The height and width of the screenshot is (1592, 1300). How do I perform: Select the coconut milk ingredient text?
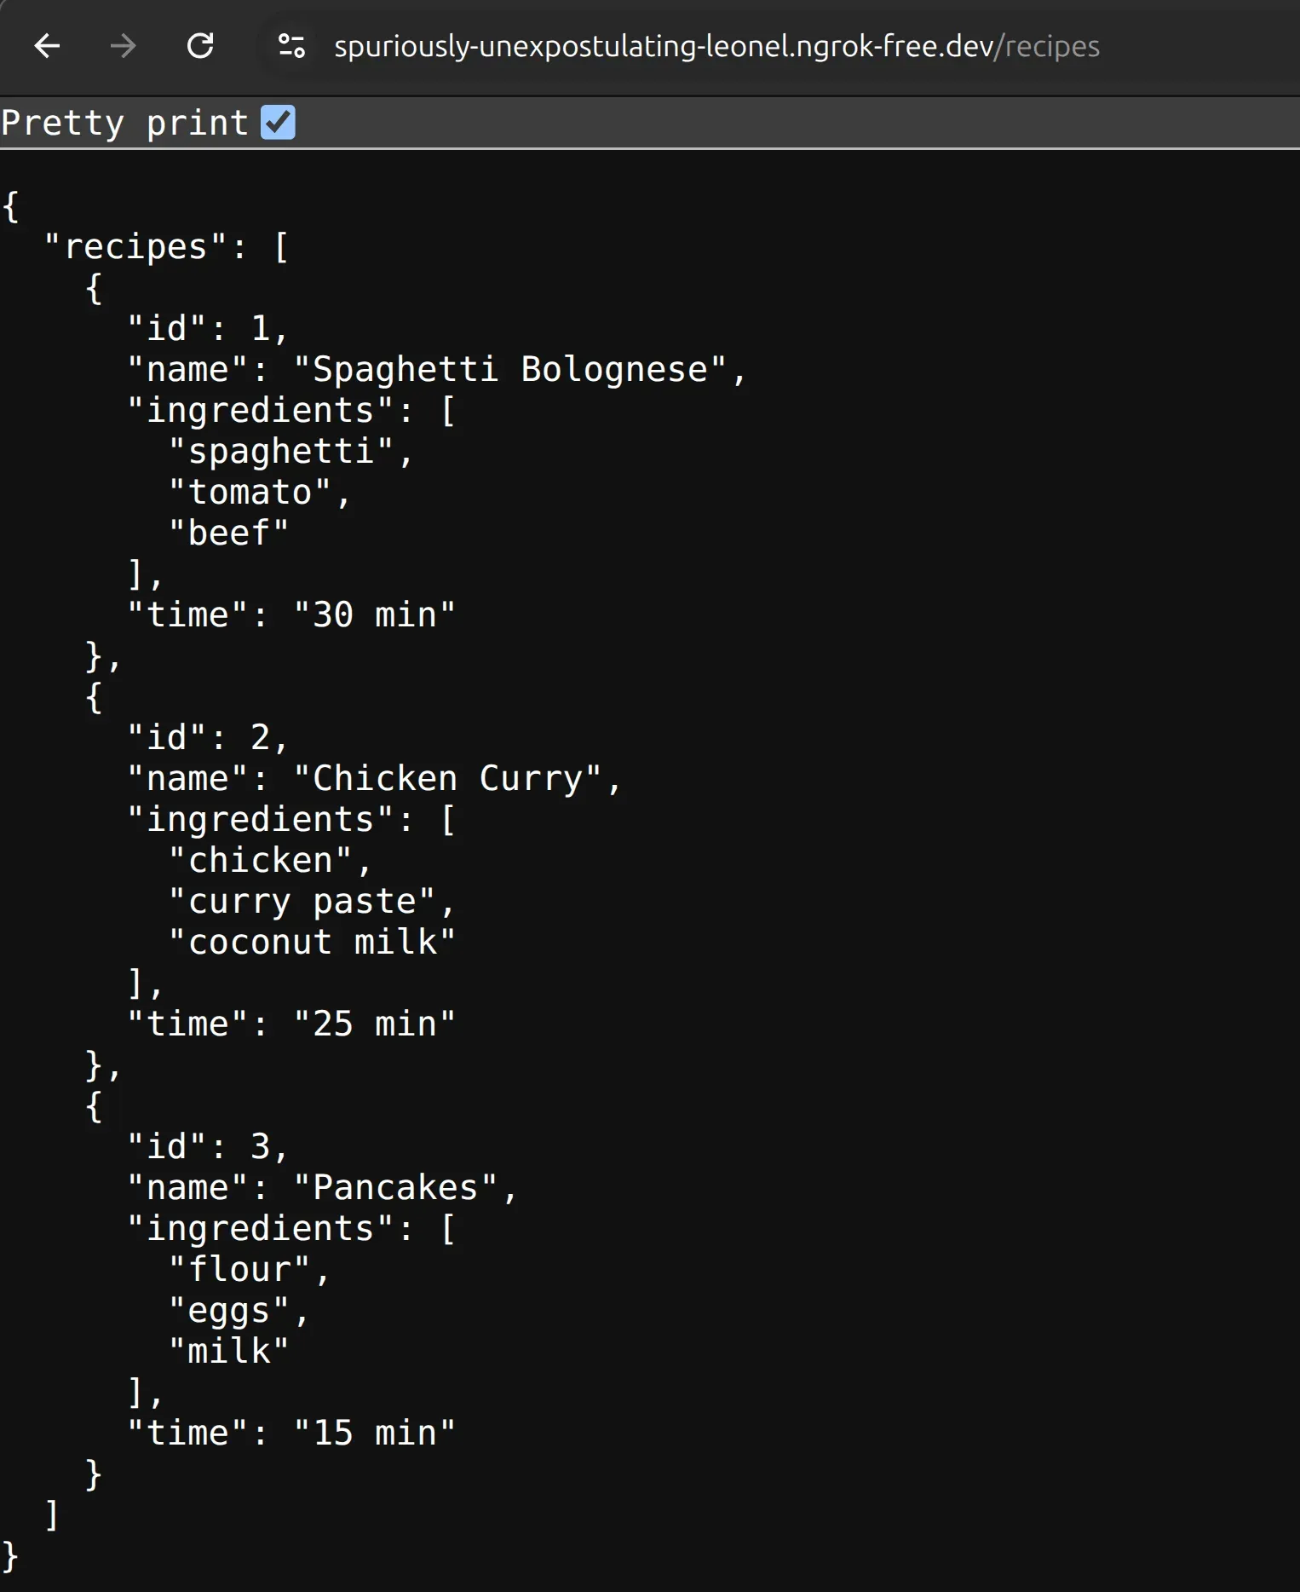point(312,941)
